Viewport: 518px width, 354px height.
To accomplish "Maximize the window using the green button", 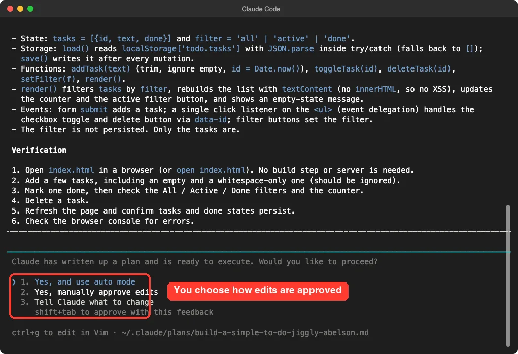I will [30, 9].
